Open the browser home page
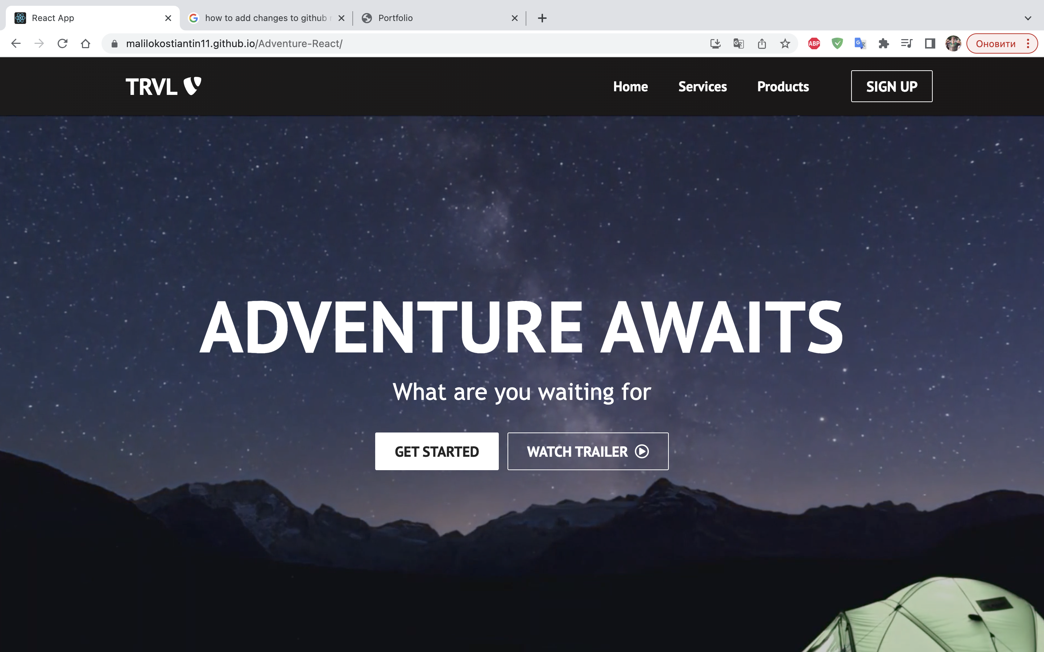 click(x=86, y=43)
